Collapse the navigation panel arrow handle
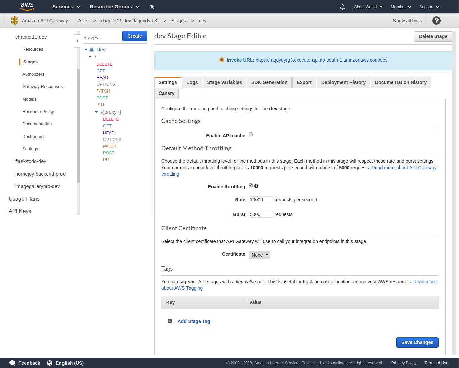Screen dimensions: 459x368 pos(77,41)
